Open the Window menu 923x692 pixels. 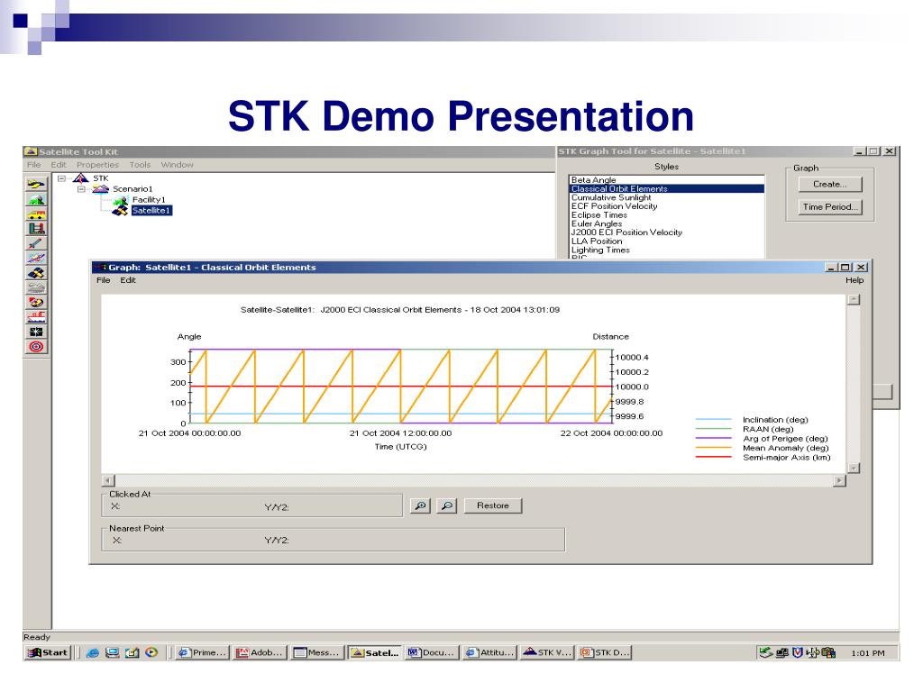[x=178, y=165]
